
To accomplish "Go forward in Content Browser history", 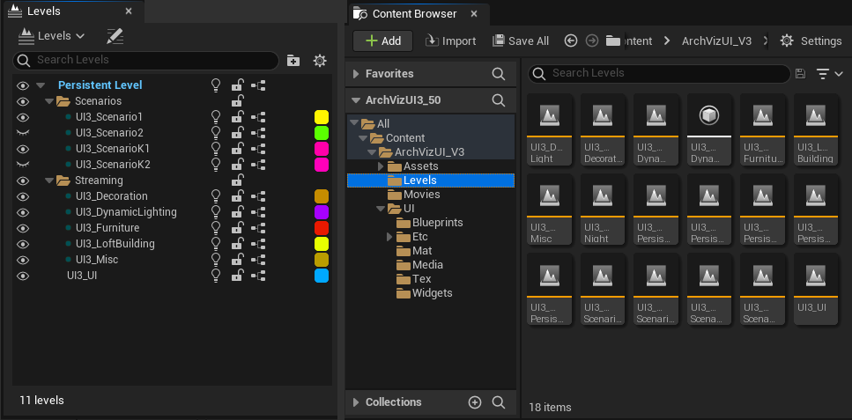I will [592, 41].
